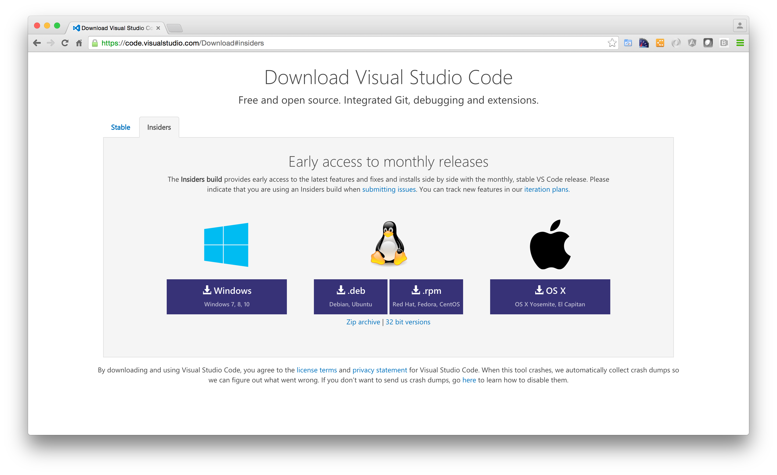Open the Chrome user profile button
Image resolution: width=777 pixels, height=475 pixels.
(739, 26)
